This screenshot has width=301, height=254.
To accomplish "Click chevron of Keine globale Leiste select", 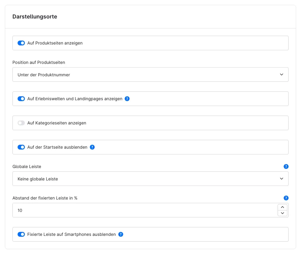I will coord(281,179).
